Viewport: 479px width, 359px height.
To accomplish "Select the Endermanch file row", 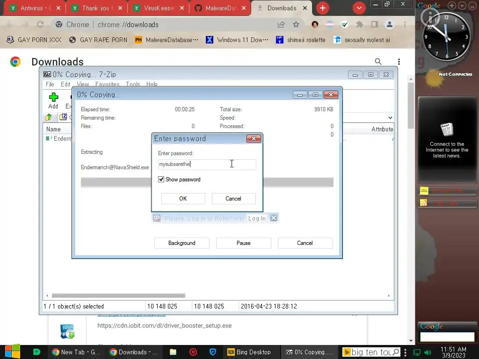I will click(x=58, y=138).
